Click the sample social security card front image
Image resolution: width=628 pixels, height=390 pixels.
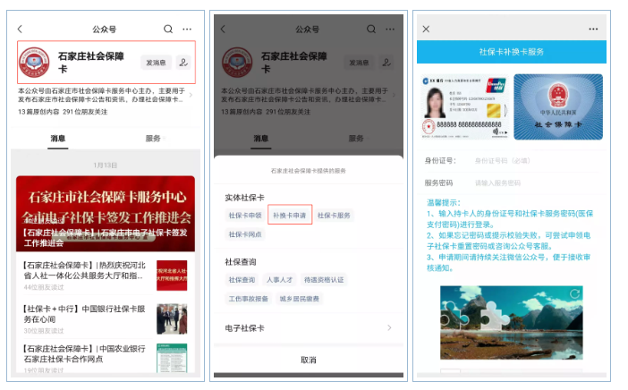coord(464,107)
